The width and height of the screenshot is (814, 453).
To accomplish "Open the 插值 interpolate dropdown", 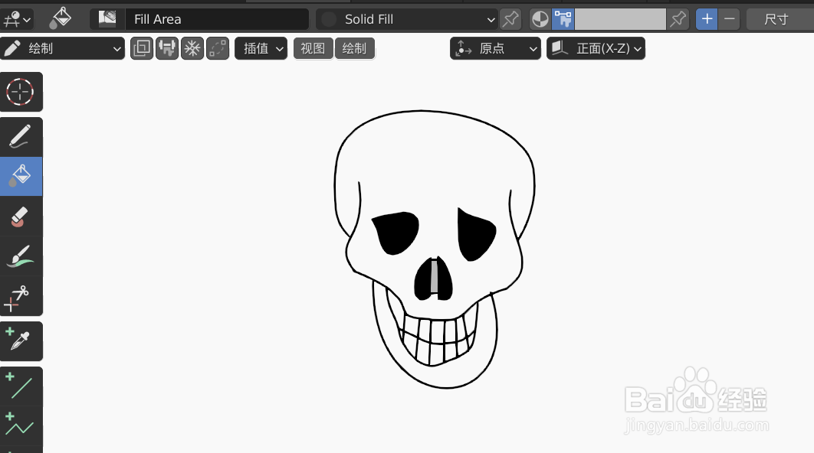I will tap(261, 48).
